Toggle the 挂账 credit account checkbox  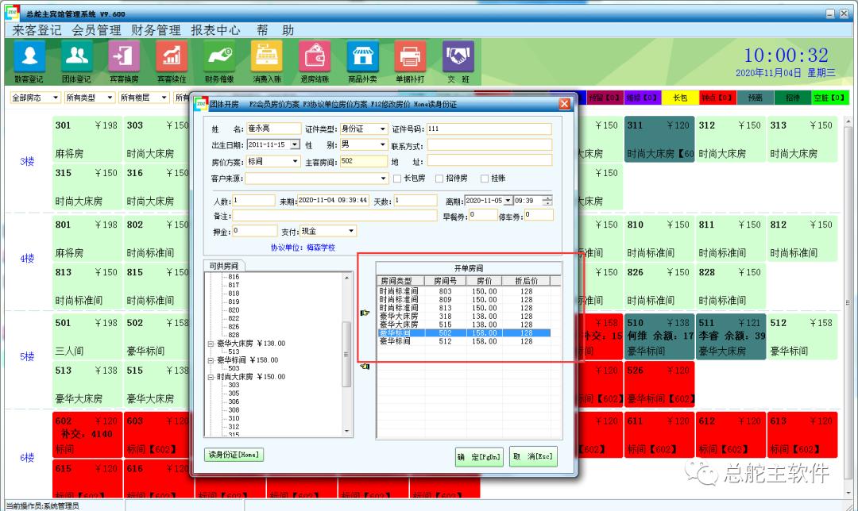coord(484,178)
